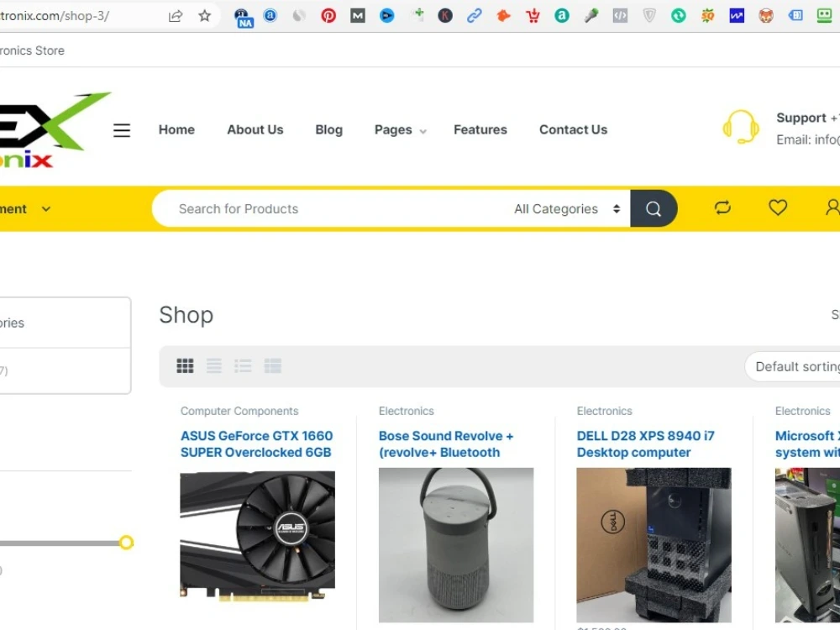Switch to the second list view icon
This screenshot has width=840, height=630.
213,366
